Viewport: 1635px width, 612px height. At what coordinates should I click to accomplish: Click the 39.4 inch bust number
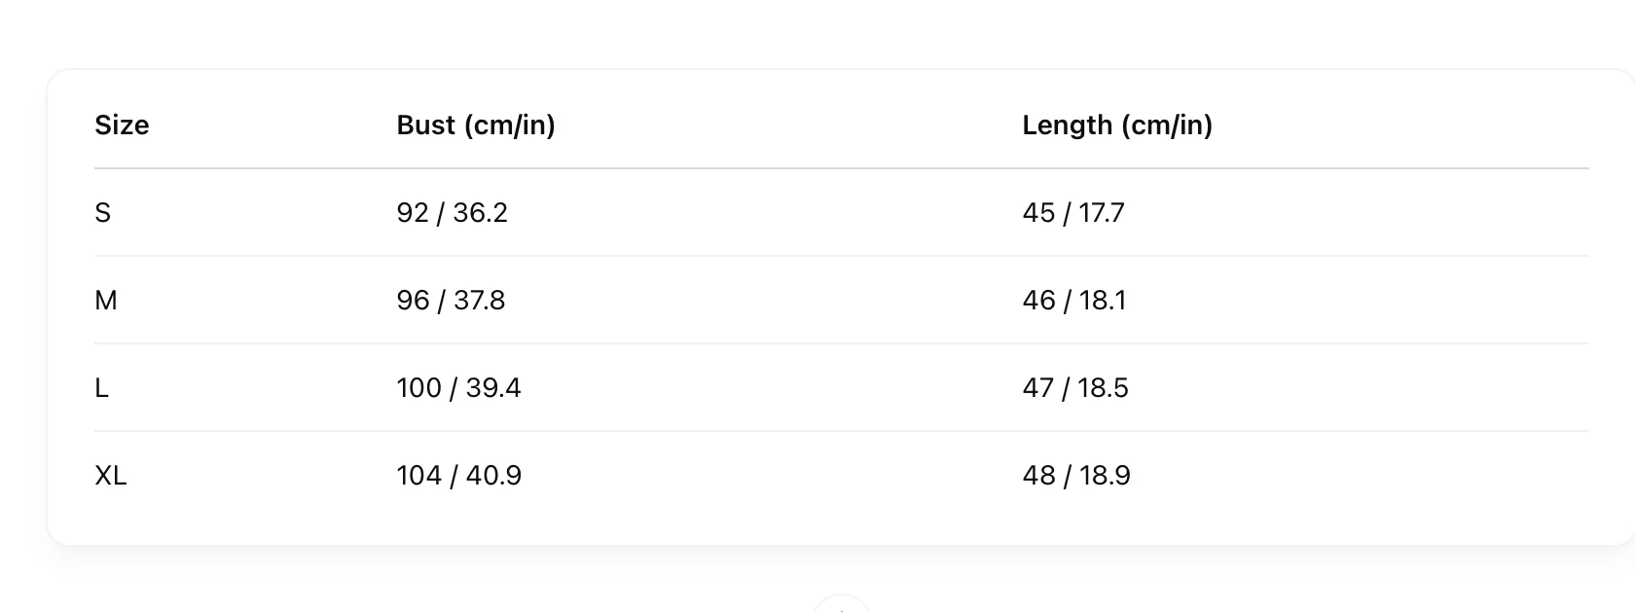[493, 388]
